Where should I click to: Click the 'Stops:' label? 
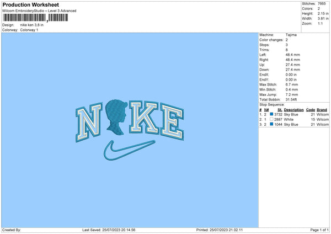point(264,45)
